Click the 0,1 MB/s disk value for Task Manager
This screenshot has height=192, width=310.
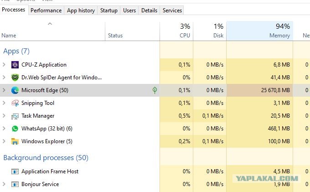(x=213, y=116)
